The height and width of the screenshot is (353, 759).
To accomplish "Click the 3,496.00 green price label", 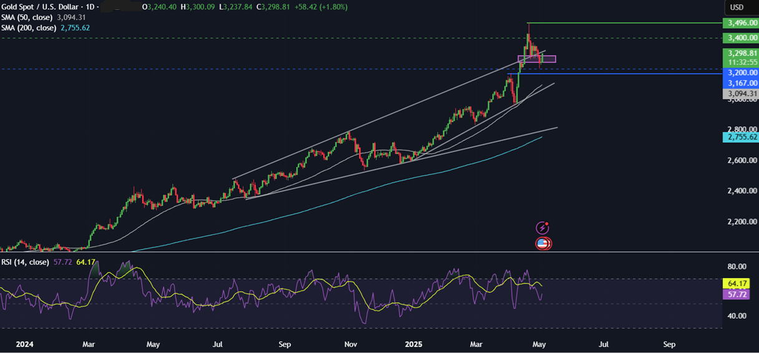I will (739, 23).
